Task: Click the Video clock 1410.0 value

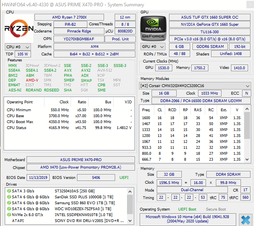Action: click(239, 68)
